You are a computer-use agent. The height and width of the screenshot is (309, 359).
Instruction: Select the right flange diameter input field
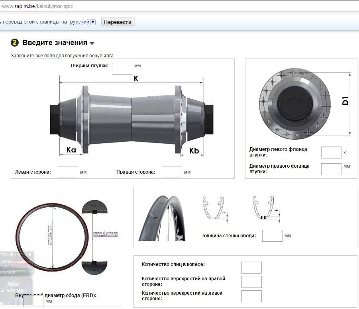pyautogui.click(x=331, y=169)
